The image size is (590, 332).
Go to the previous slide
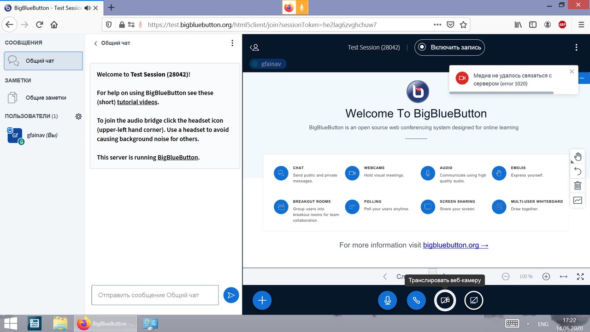click(385, 277)
